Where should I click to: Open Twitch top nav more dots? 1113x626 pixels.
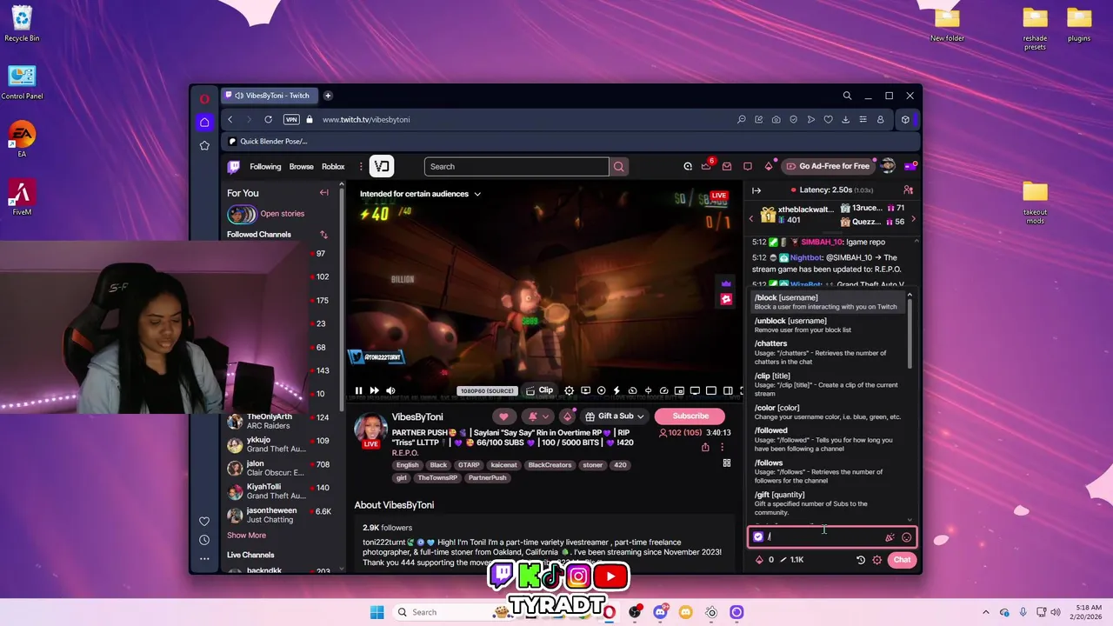coord(363,167)
